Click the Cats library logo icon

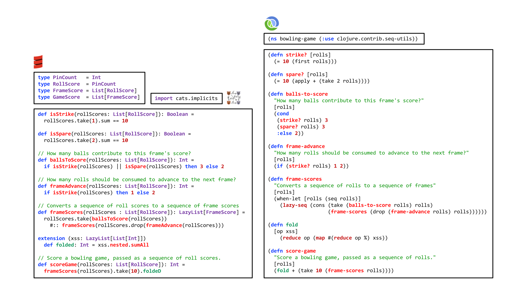[234, 98]
